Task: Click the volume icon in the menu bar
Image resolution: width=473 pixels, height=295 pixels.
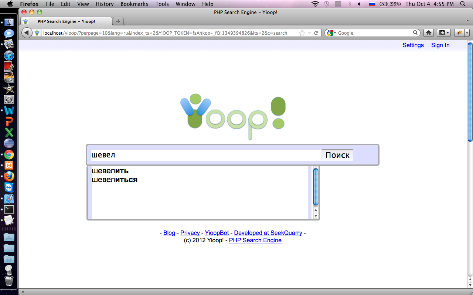Action: [359, 4]
